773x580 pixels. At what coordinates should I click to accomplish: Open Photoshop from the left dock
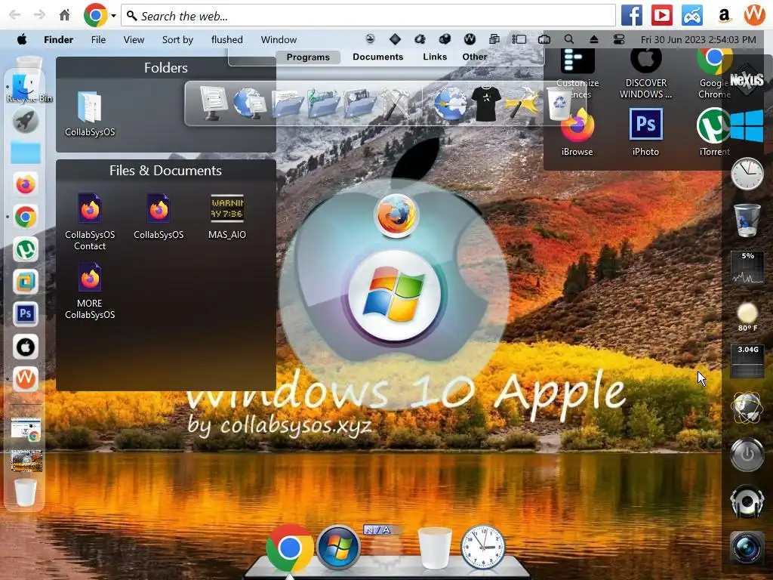coord(25,313)
